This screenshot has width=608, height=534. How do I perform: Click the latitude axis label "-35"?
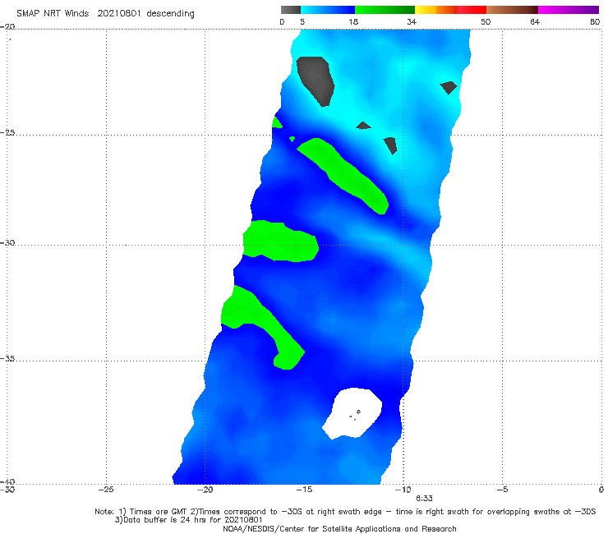[7, 359]
